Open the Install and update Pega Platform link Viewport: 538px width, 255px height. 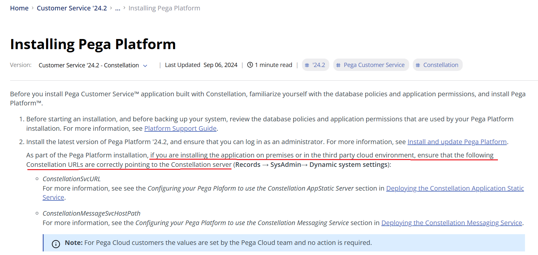click(457, 142)
